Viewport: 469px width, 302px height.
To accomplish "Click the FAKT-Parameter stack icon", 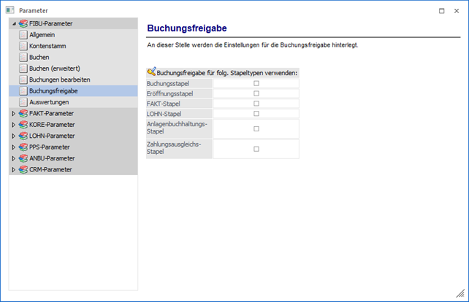I will [x=23, y=114].
